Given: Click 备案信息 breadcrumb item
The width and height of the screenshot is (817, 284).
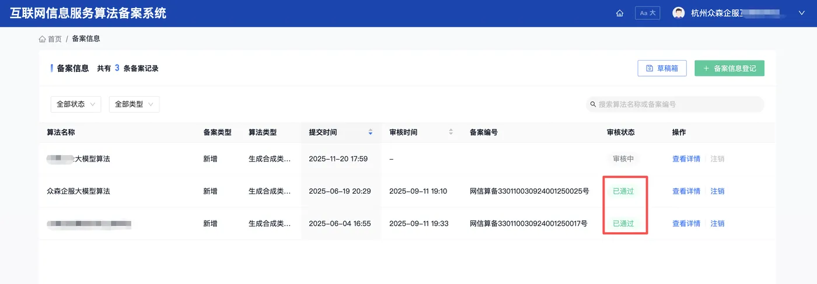Looking at the screenshot, I should (86, 39).
